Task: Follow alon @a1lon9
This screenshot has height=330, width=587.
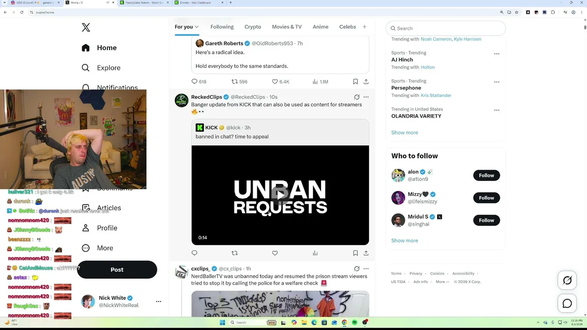Action: tap(487, 176)
